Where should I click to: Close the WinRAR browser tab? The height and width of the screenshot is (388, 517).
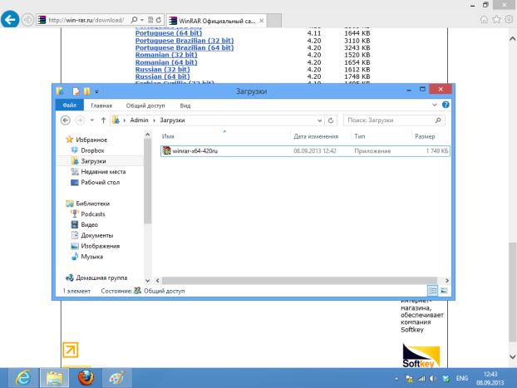click(x=262, y=21)
